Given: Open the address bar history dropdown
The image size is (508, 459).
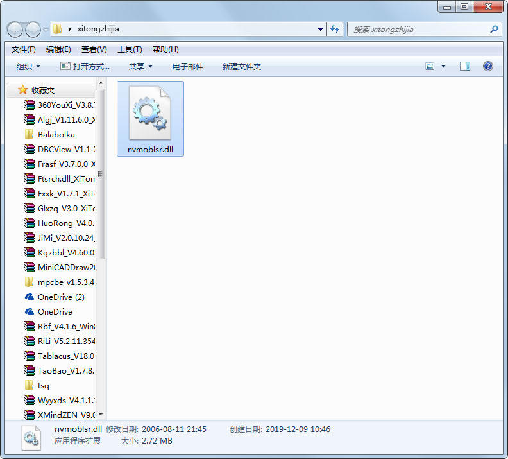Looking at the screenshot, I should [x=321, y=30].
